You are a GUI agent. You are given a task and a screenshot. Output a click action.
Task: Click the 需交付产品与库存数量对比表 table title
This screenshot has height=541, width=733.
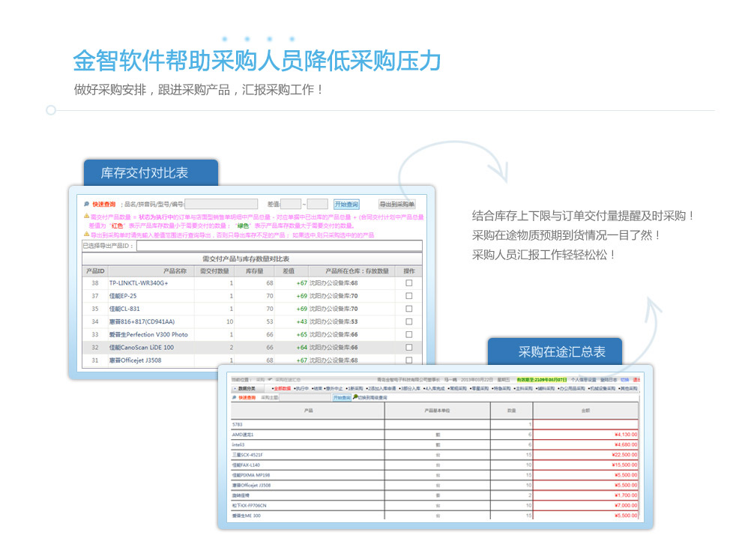[x=246, y=259]
